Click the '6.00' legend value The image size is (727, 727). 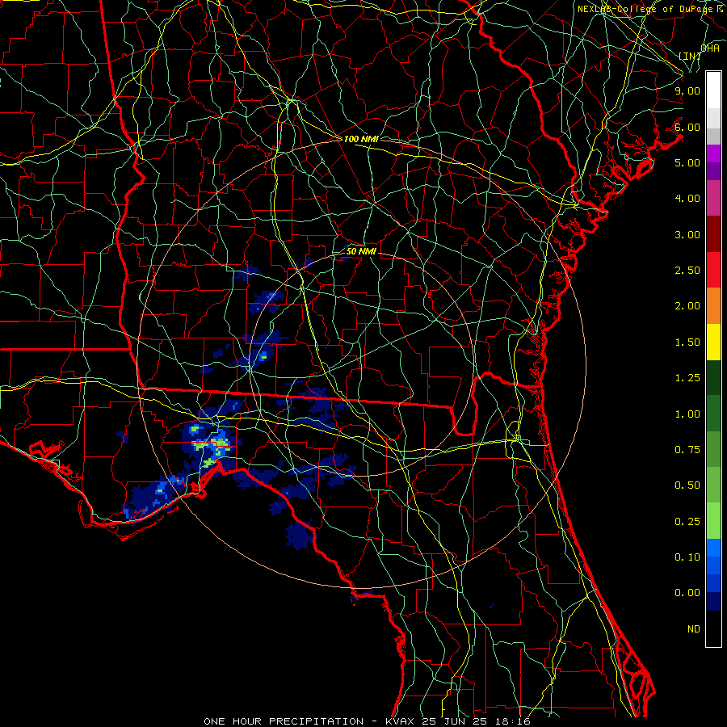(x=687, y=127)
